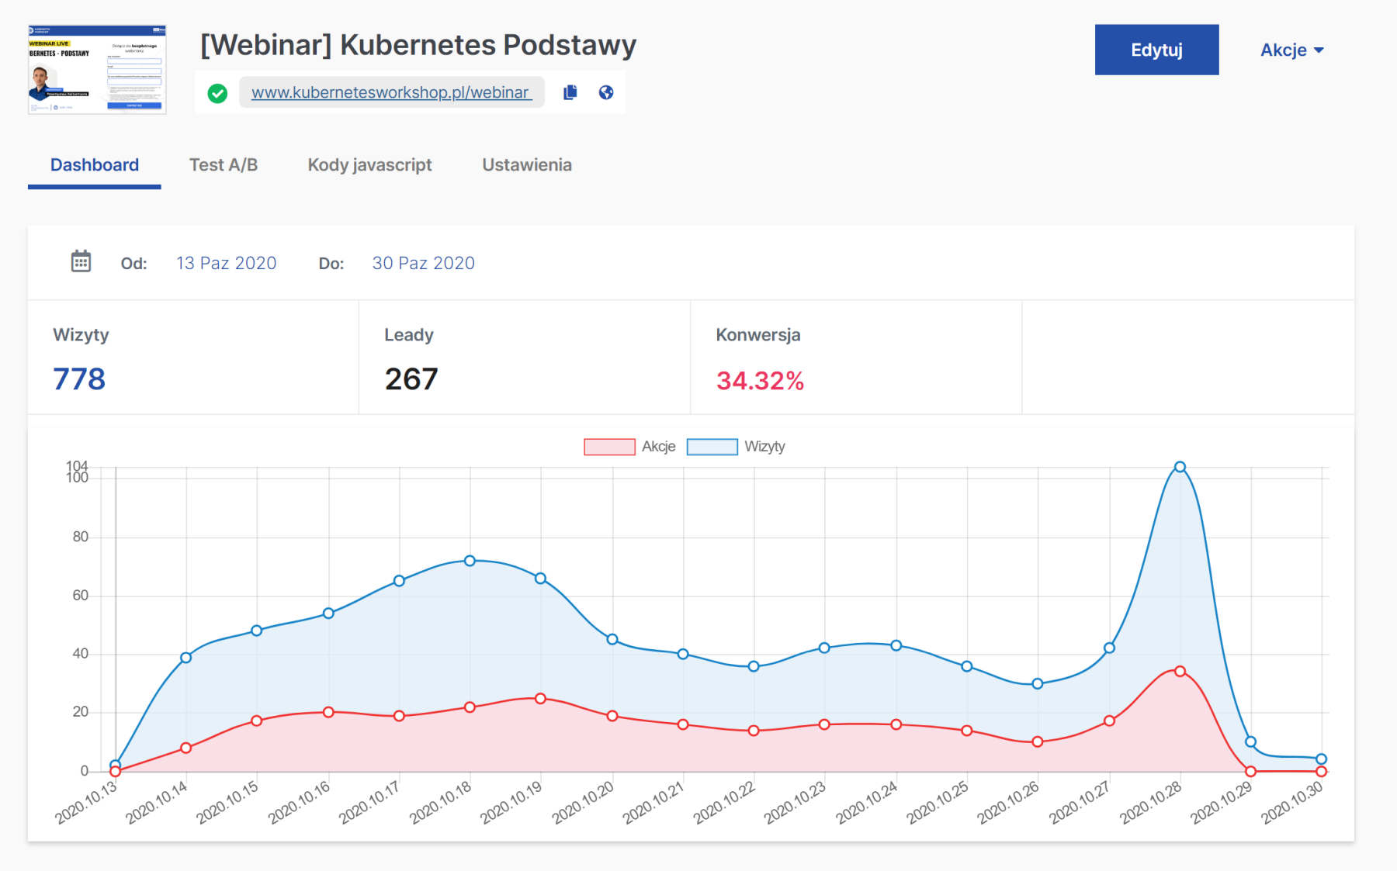Go to the Ustawienia tab

tap(526, 165)
